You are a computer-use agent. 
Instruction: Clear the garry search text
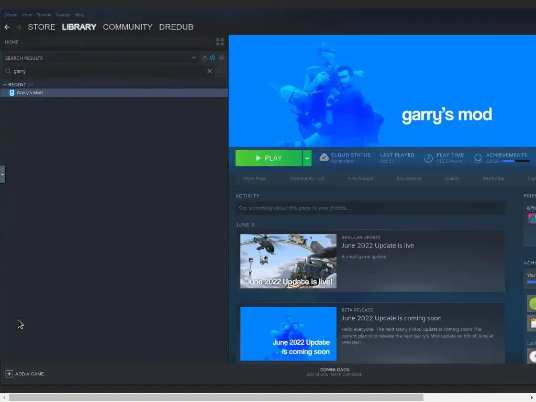click(209, 71)
